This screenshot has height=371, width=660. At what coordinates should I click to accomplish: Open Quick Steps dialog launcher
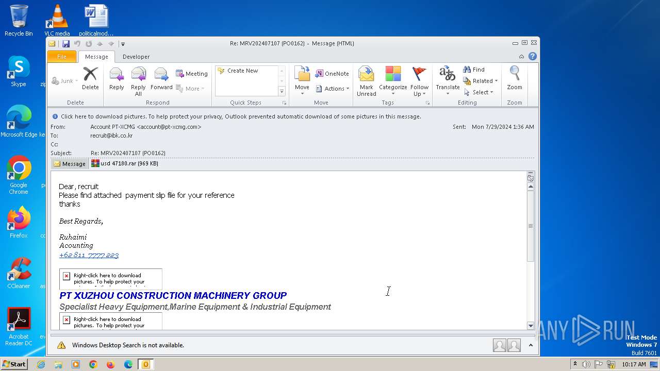click(x=284, y=103)
